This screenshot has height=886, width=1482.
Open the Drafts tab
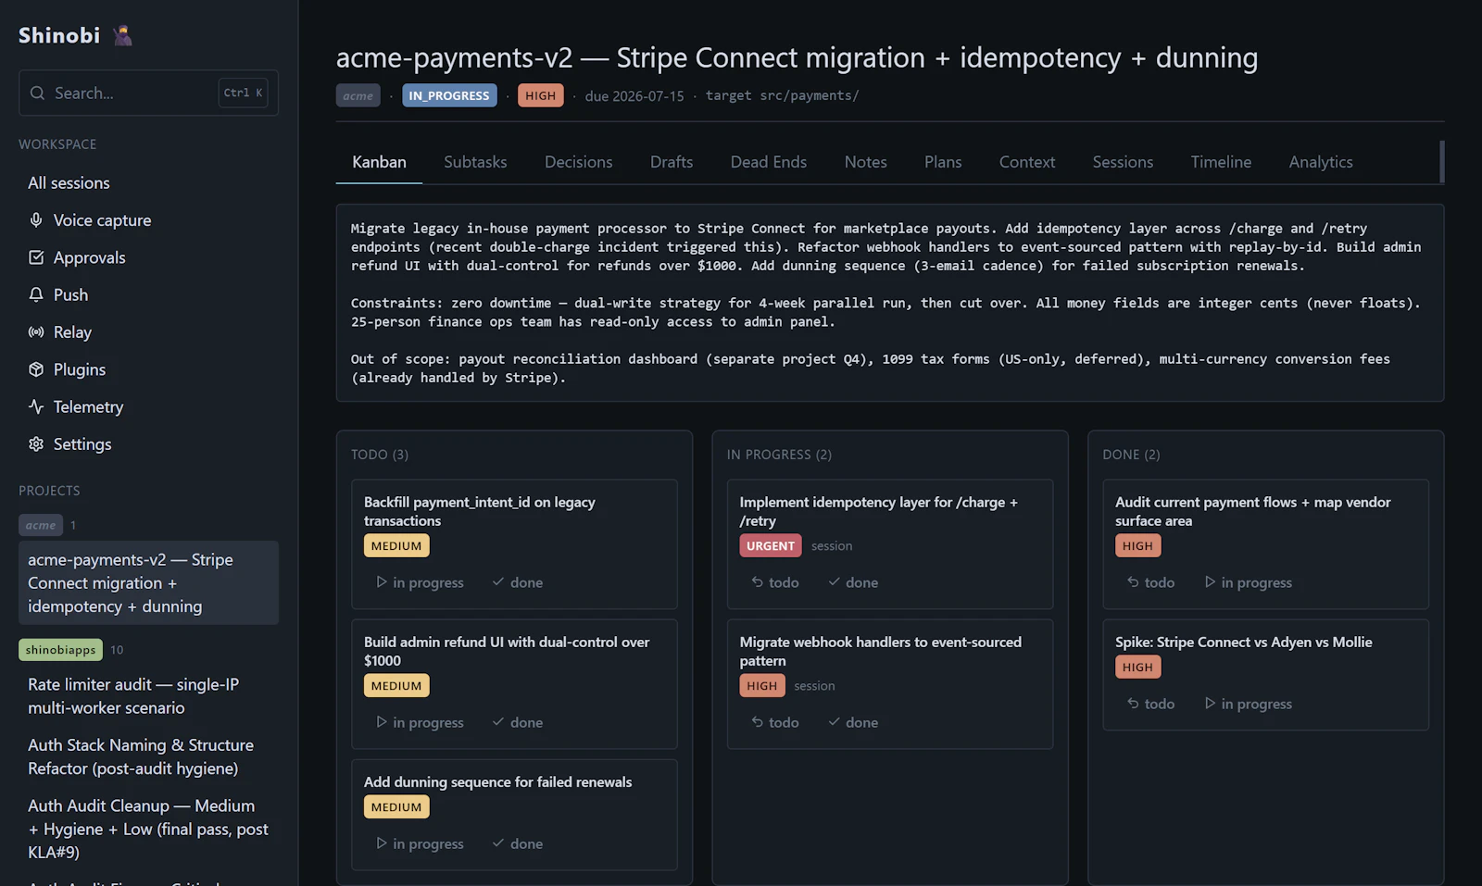pyautogui.click(x=672, y=162)
